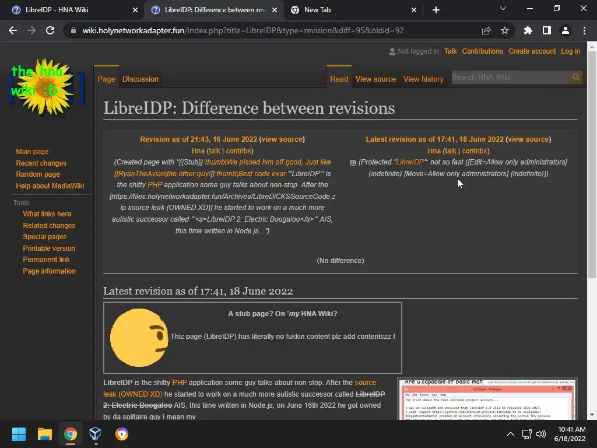597x448 pixels.
Task: Show hidden system tray icons
Action: [511, 434]
